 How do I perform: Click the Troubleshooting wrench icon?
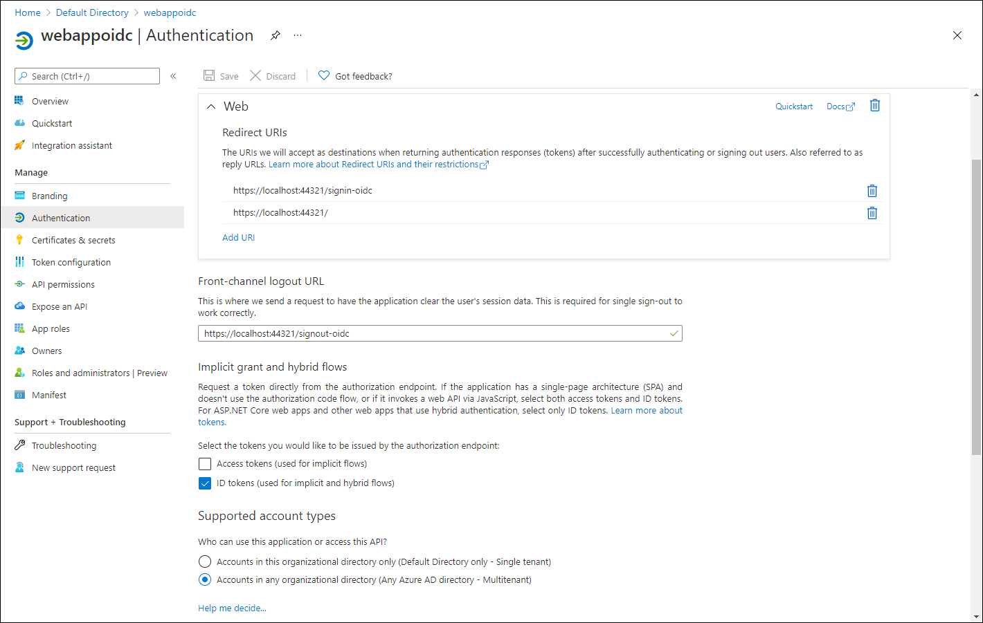(x=19, y=445)
